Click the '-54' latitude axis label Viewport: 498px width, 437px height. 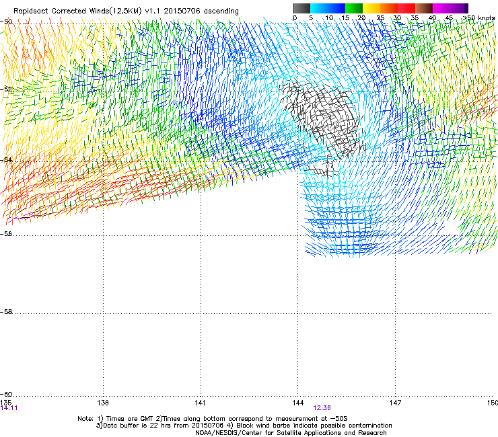coord(6,159)
